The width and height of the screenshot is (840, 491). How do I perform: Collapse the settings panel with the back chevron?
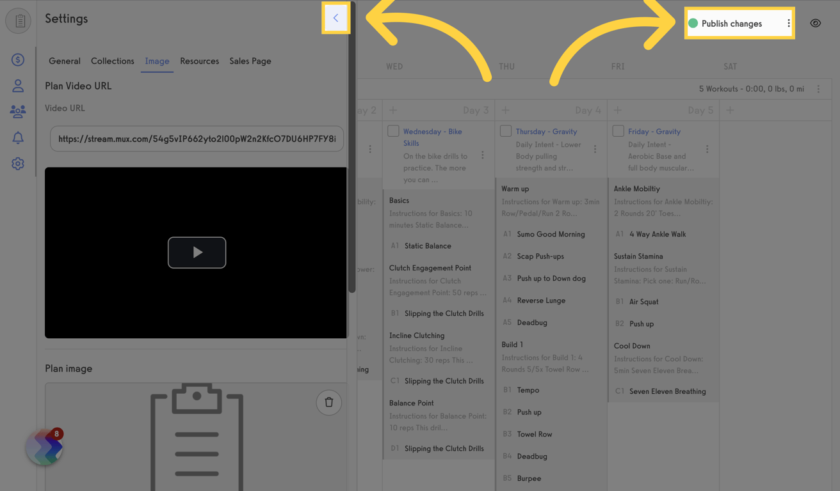point(335,17)
